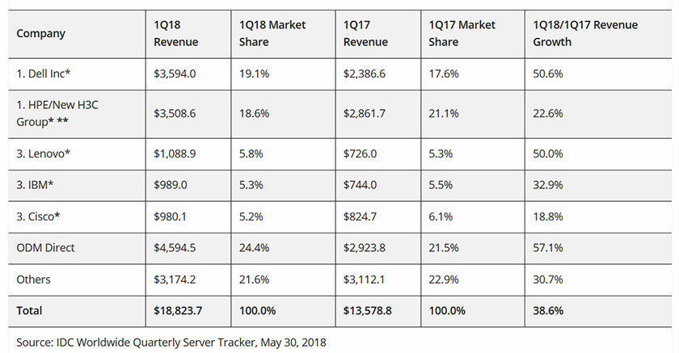The height and width of the screenshot is (353, 679).
Task: Select the 57.1% revenue growth value
Action: pos(548,248)
